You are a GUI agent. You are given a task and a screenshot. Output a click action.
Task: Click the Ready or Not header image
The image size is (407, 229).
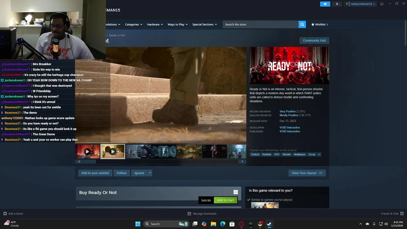(289, 66)
